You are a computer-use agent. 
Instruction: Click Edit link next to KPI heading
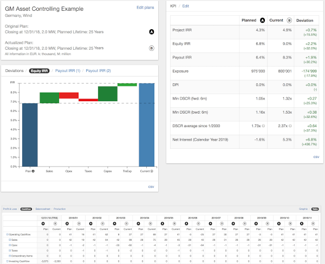[186, 5]
